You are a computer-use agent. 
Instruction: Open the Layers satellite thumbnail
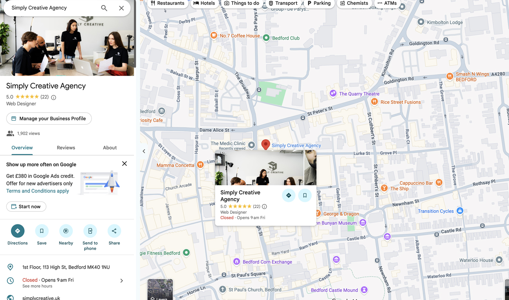[160, 289]
